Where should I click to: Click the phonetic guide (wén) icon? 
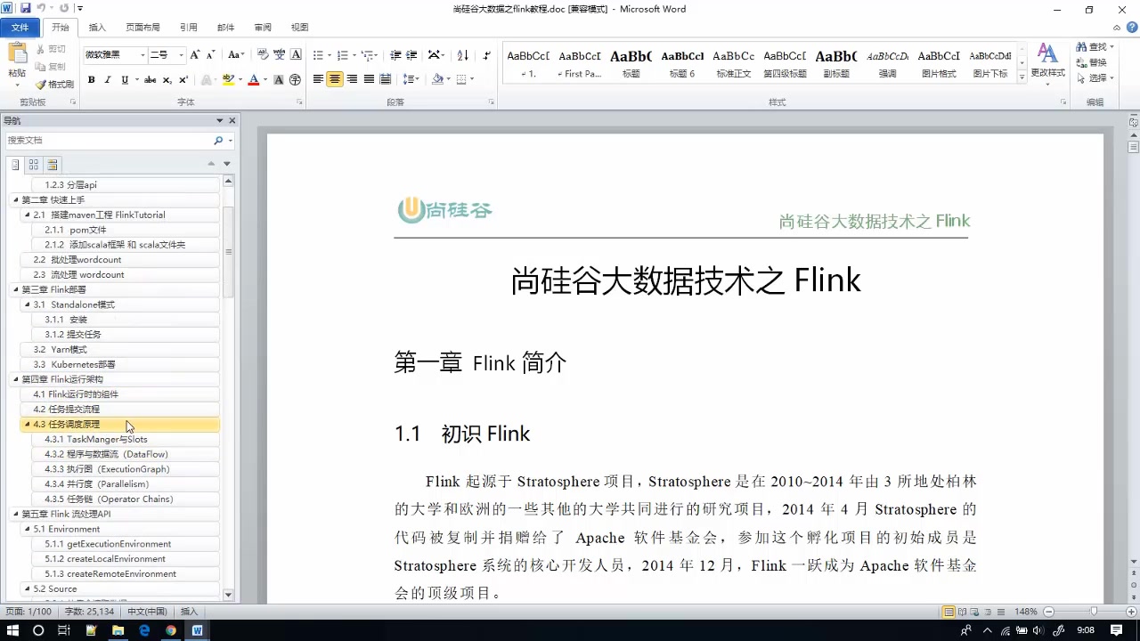[x=280, y=55]
